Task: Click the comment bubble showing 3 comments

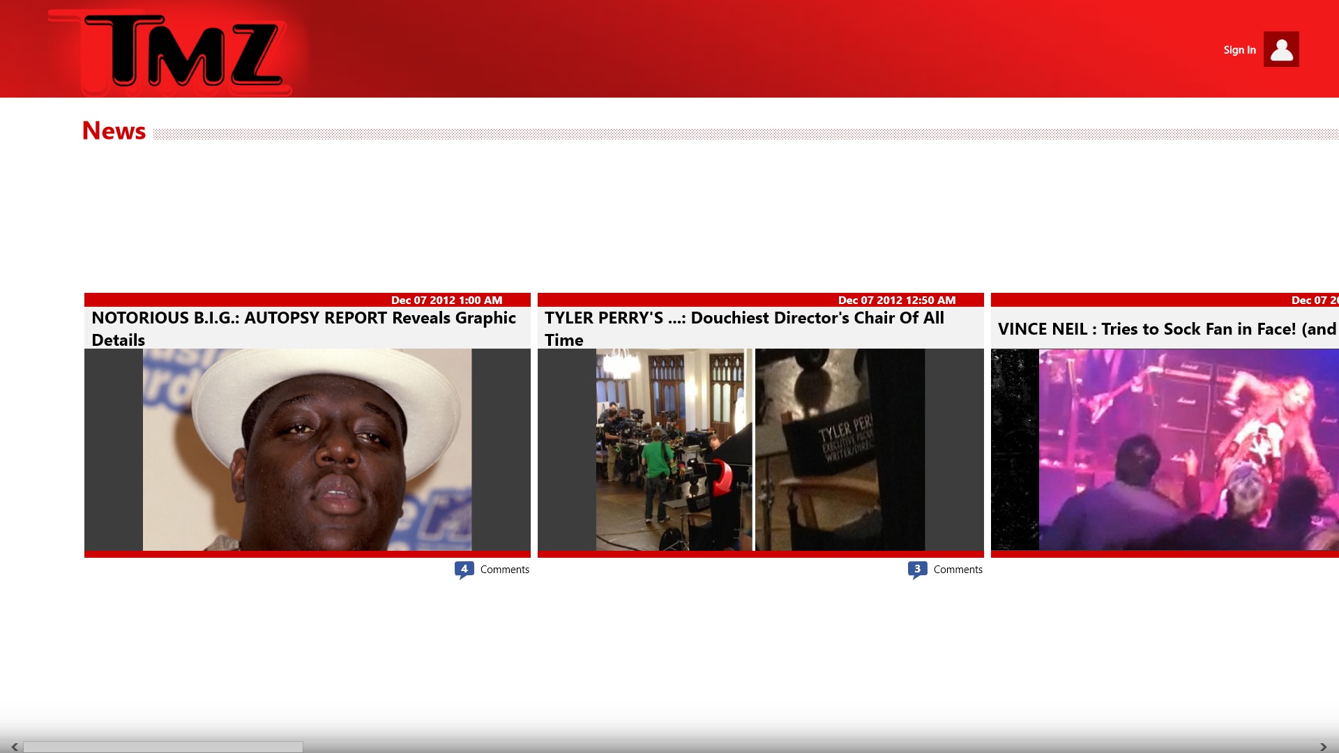Action: coord(916,569)
